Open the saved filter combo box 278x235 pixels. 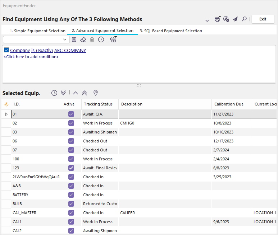point(65,39)
